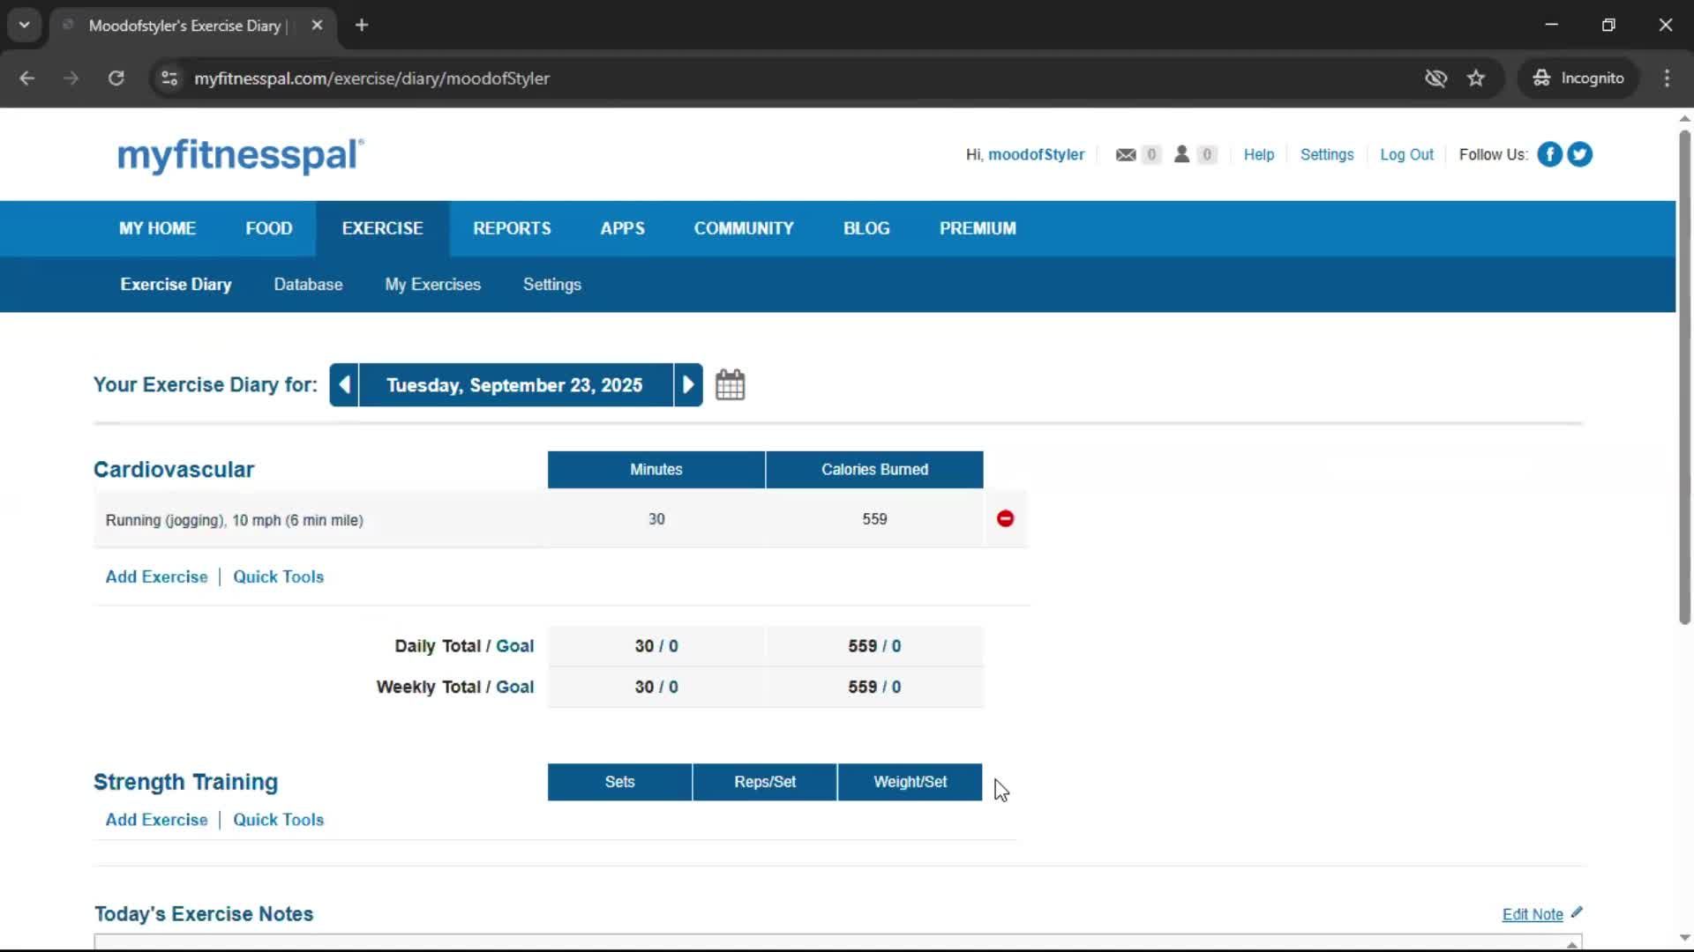
Task: Open the site information icon in address bar
Action: click(x=169, y=78)
